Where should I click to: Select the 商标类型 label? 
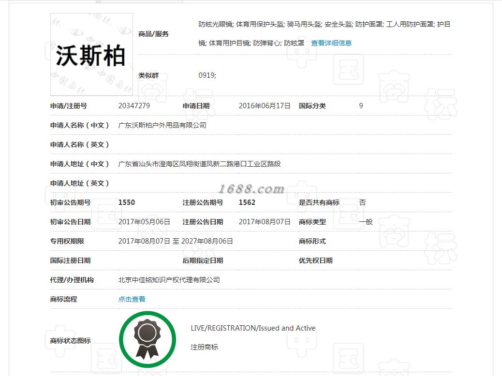point(312,222)
